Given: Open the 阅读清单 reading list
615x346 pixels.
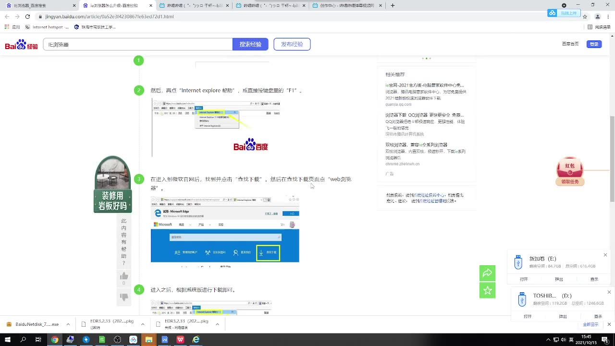Looking at the screenshot, I should [x=599, y=27].
